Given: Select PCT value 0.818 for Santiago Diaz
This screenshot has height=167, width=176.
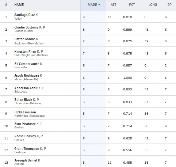Looking at the screenshot, I should pos(127,17).
